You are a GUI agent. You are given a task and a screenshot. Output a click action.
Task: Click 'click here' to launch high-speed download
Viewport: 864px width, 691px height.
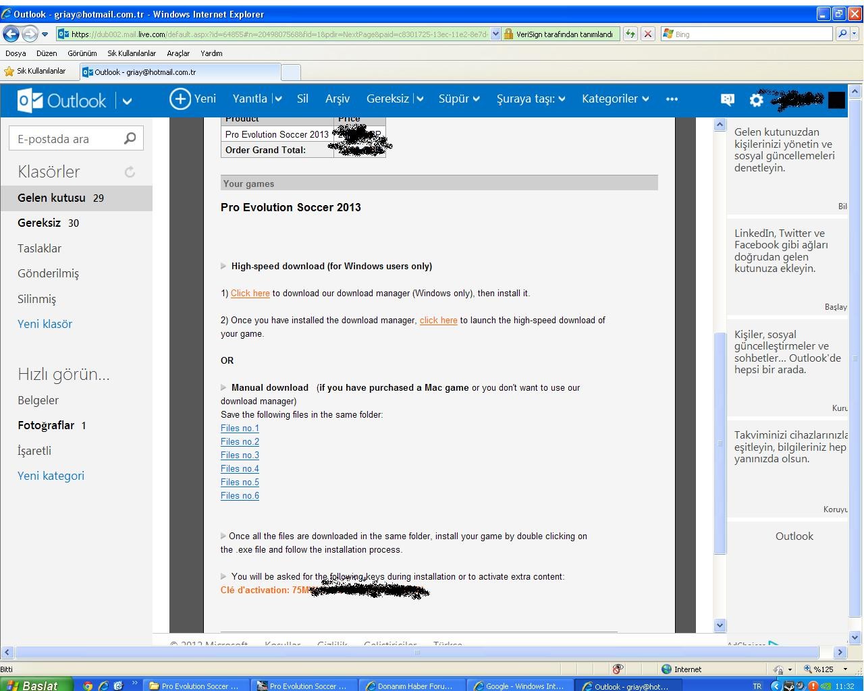tap(439, 320)
